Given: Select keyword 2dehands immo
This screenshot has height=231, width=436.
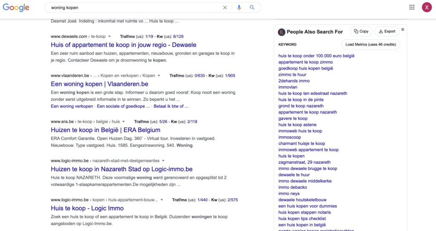Looking at the screenshot, I should (x=294, y=81).
